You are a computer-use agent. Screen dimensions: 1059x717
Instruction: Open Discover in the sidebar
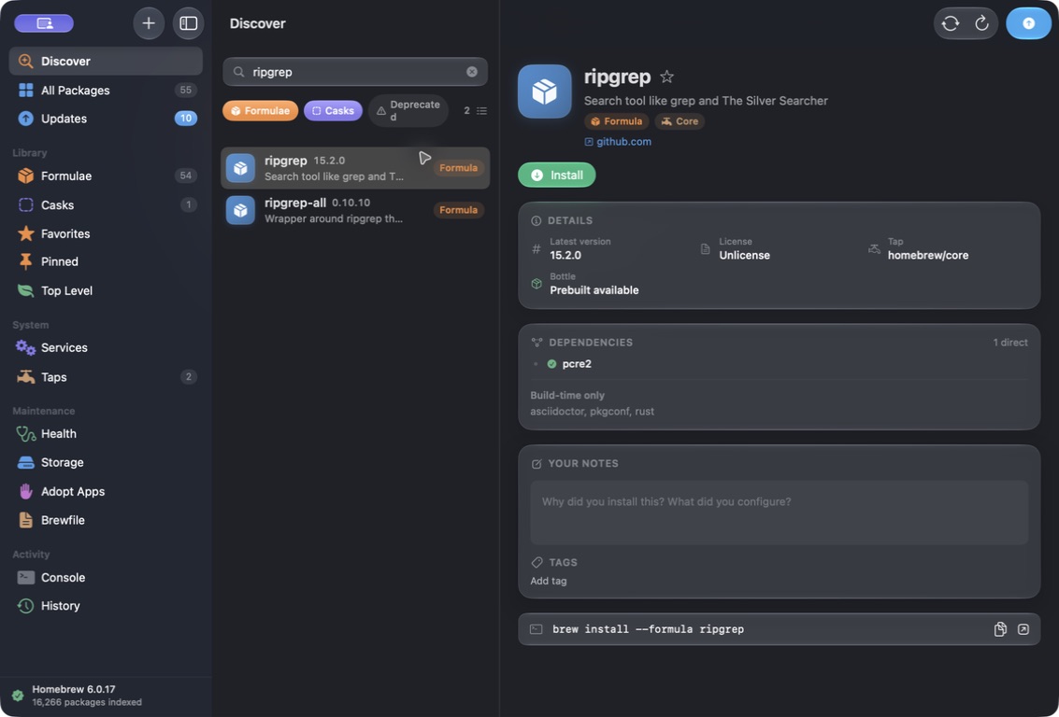(106, 62)
